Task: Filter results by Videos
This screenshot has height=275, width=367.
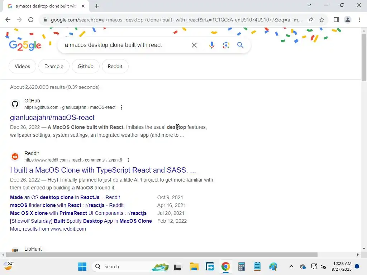Action: (x=23, y=66)
